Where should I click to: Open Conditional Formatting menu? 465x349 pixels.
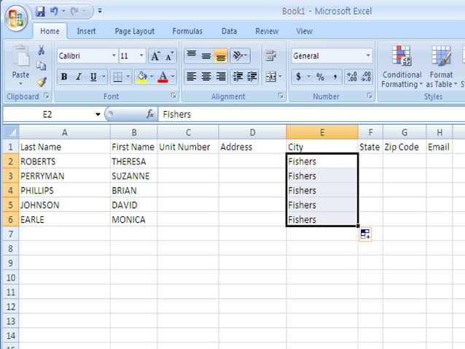(x=402, y=67)
